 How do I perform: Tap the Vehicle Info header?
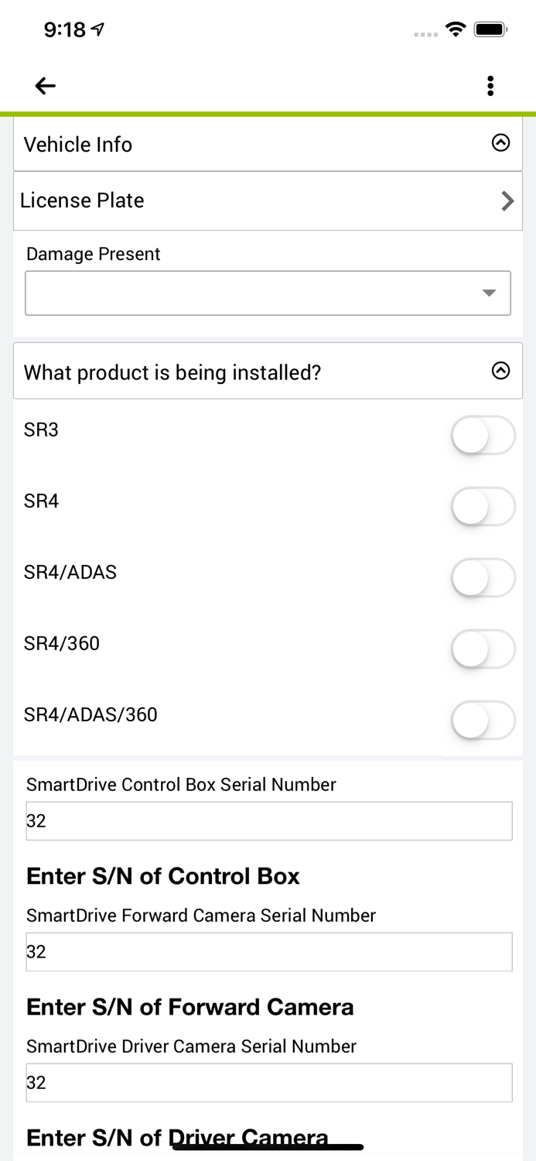(x=232, y=145)
